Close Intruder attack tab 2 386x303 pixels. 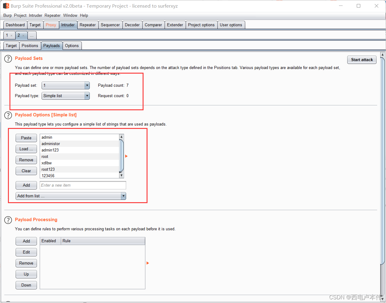pyautogui.click(x=23, y=36)
